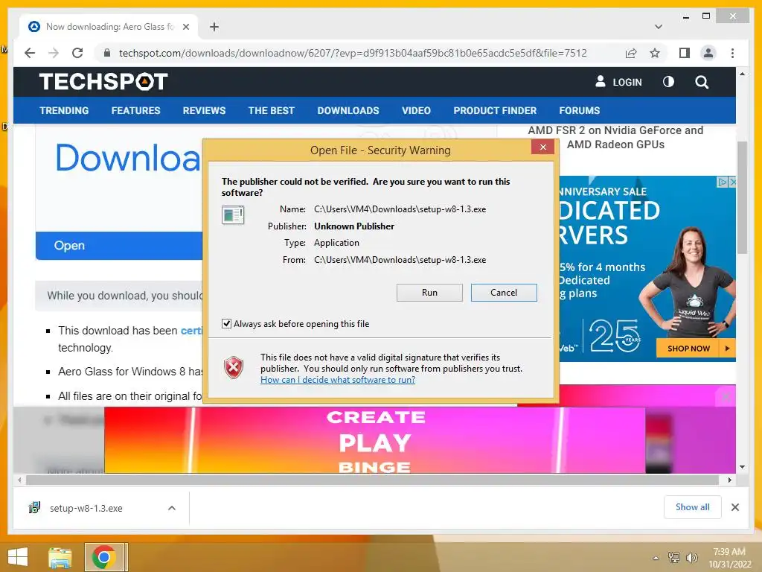Close the Security Warning dialog with red X
Viewport: 762px width, 572px height.
click(542, 147)
